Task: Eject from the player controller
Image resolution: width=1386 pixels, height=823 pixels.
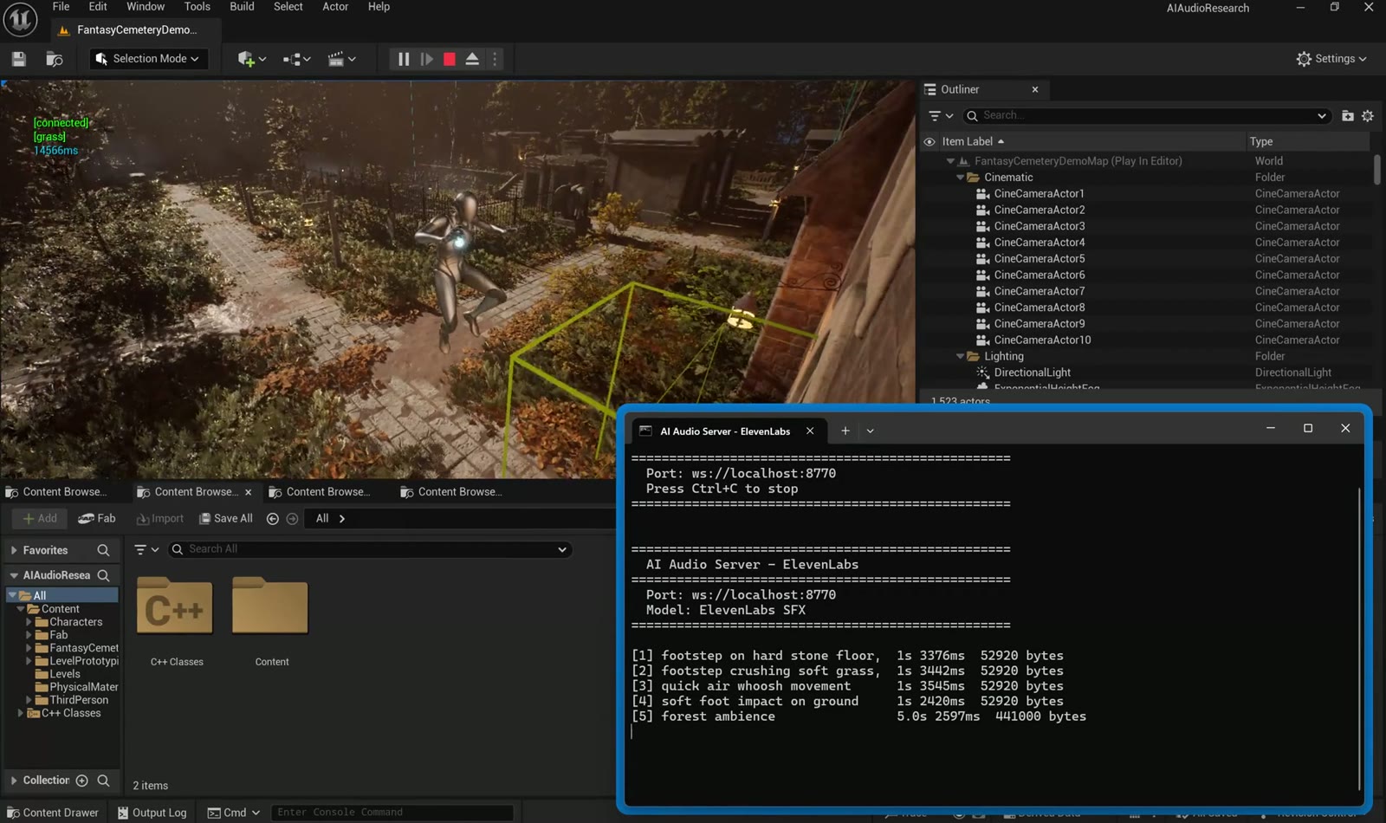Action: [x=472, y=59]
